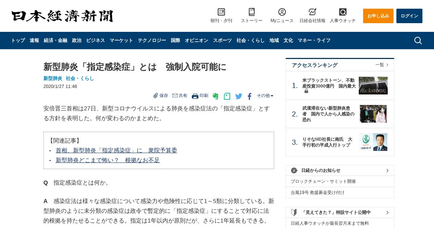This screenshot has height=228, width=434.
Task: Clip article to Evernote elephant icon
Action: pos(216,96)
